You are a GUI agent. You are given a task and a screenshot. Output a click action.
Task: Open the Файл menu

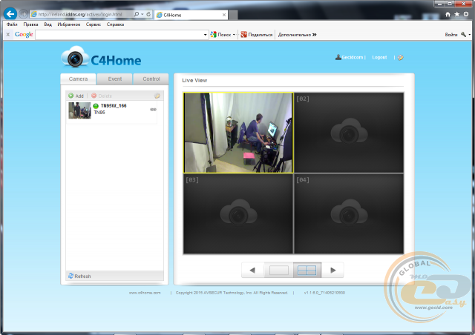pos(12,24)
